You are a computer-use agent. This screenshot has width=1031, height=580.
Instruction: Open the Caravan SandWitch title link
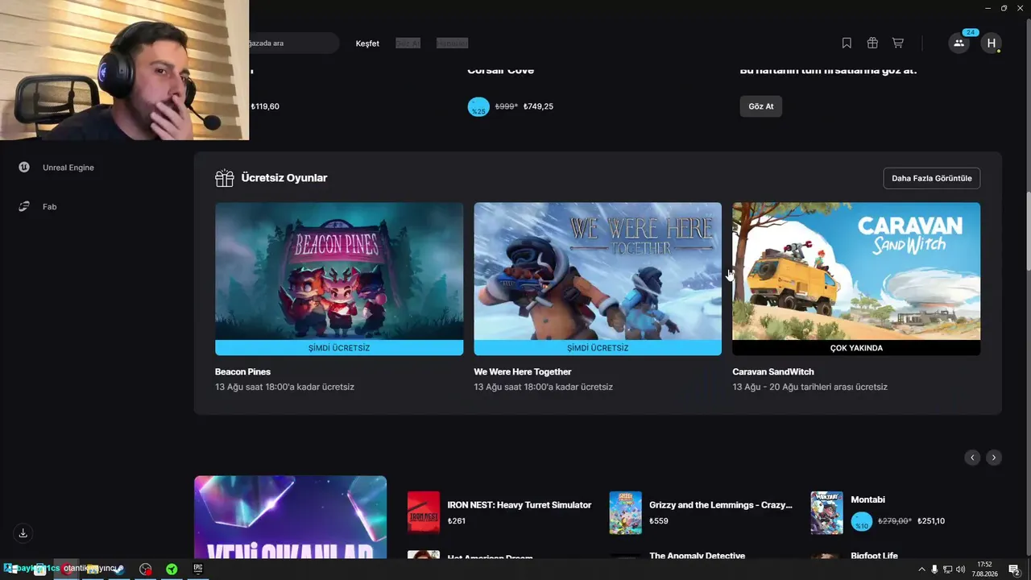point(773,372)
